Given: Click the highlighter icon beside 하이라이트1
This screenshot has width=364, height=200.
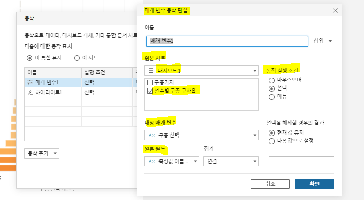Looking at the screenshot, I should (30, 93).
